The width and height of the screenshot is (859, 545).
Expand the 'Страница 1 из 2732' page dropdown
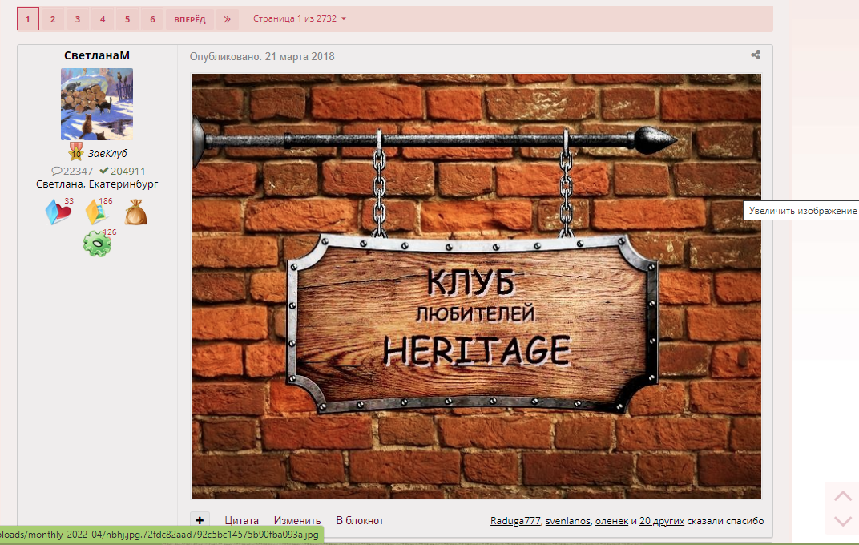point(300,18)
